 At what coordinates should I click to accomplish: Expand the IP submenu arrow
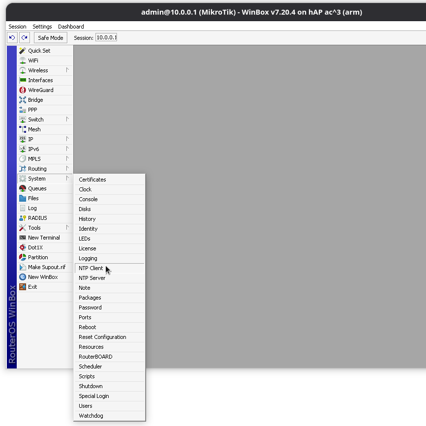67,139
